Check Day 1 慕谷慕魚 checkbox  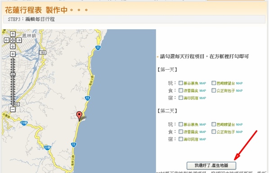tap(180, 83)
